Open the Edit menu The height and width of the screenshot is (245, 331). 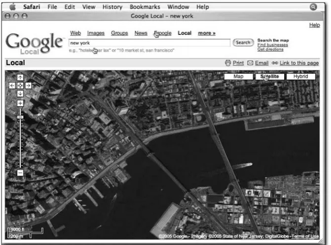click(x=70, y=7)
